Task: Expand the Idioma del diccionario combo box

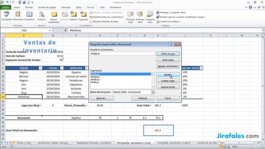Action: (x=153, y=92)
